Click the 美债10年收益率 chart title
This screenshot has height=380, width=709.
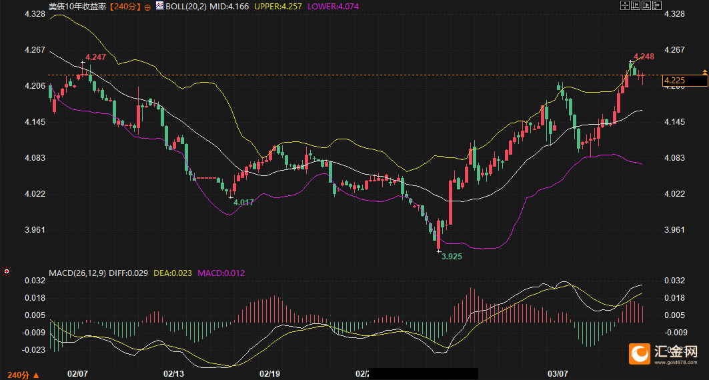point(78,6)
